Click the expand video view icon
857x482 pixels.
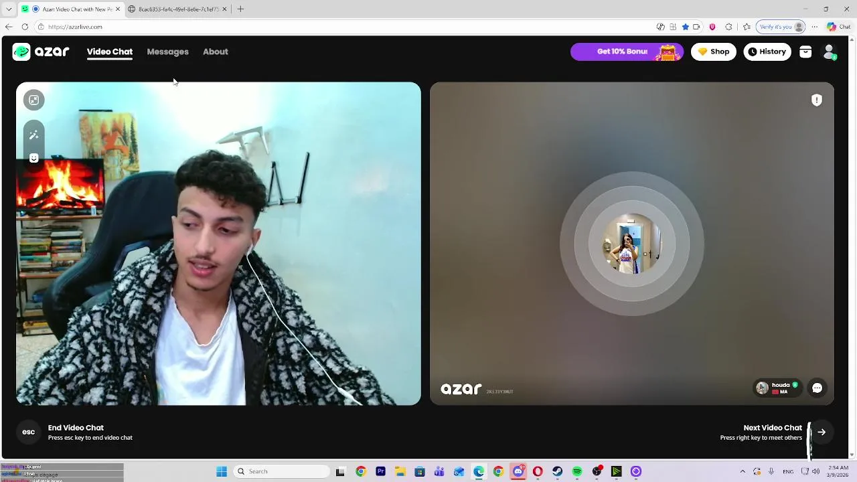[x=33, y=100]
